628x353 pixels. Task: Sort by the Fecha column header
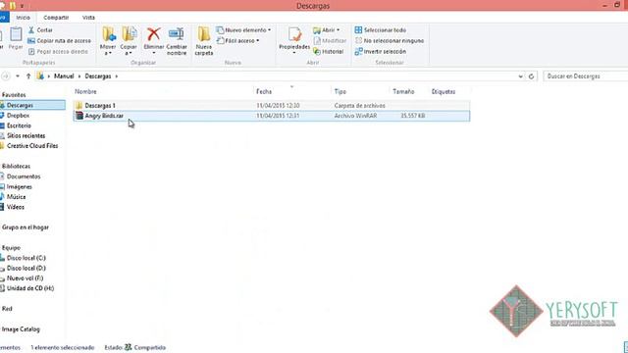[264, 91]
